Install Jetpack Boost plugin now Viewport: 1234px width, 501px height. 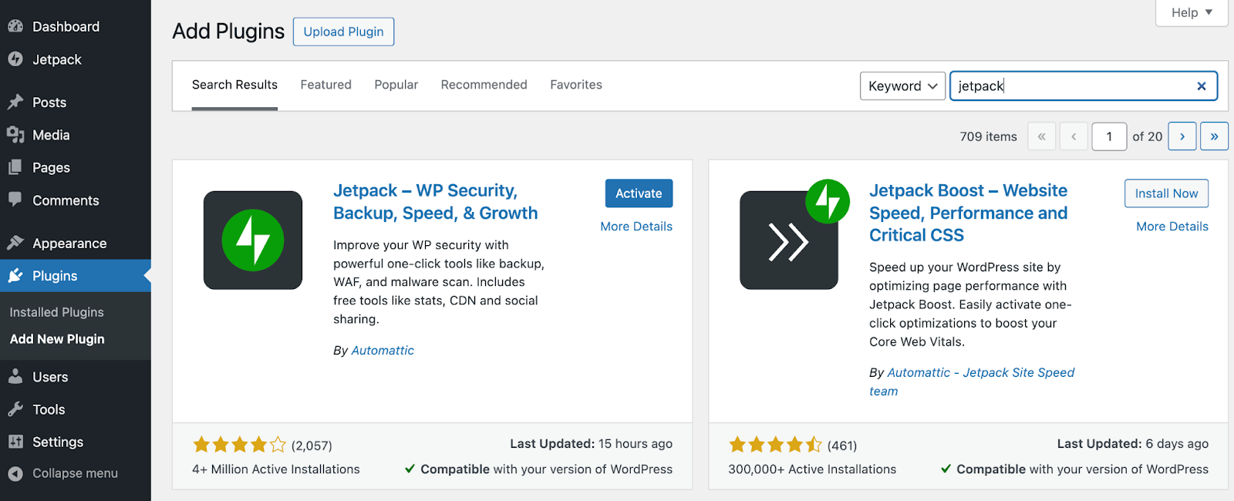coord(1166,193)
